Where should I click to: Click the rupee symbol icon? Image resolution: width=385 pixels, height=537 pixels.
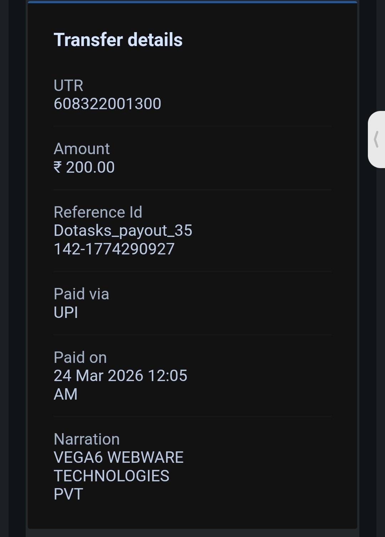pos(58,167)
